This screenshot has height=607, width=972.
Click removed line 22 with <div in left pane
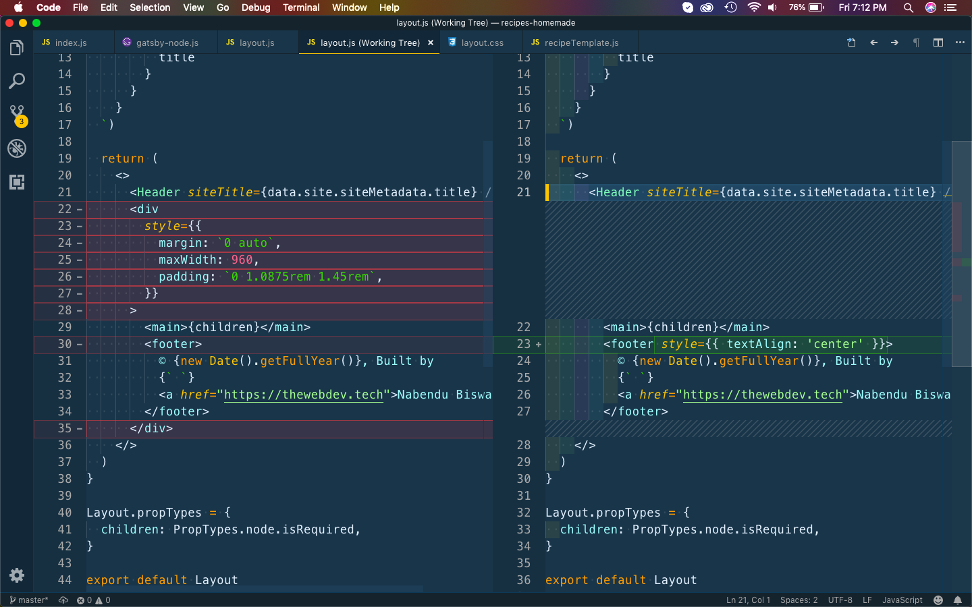(263, 209)
